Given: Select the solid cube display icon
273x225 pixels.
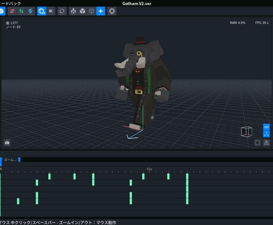Looking at the screenshot, I should pyautogui.click(x=82, y=11).
